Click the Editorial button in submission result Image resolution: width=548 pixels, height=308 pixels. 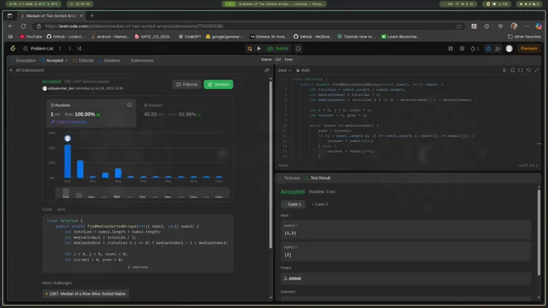pos(187,84)
